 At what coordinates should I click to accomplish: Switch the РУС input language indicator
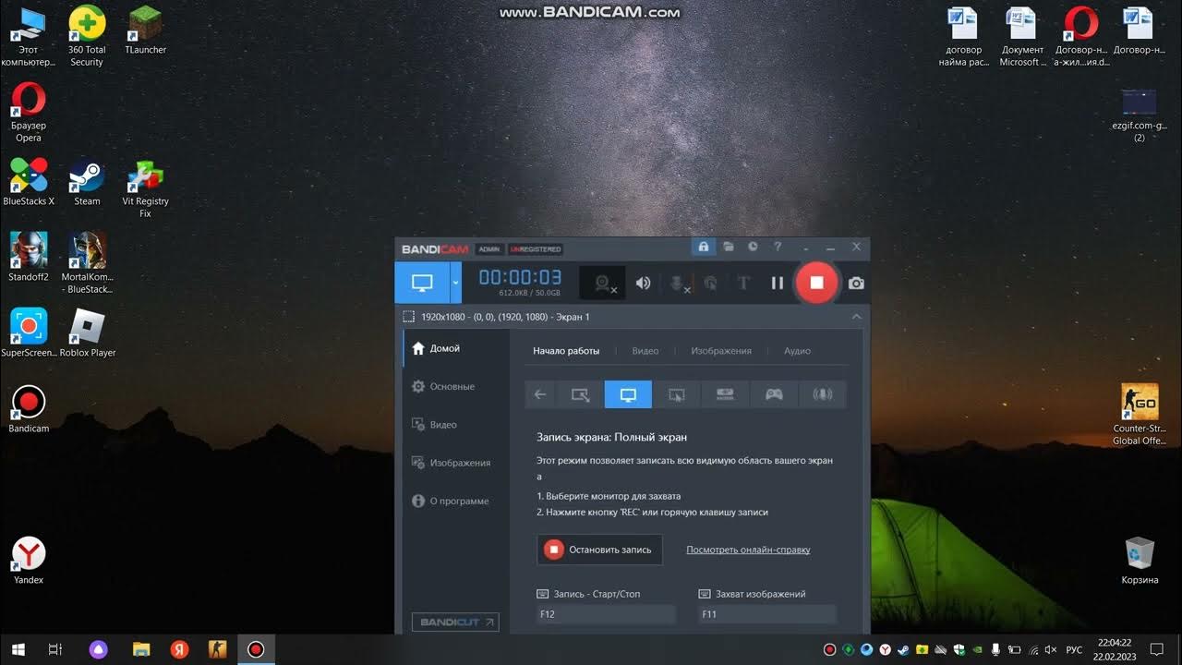1074,650
